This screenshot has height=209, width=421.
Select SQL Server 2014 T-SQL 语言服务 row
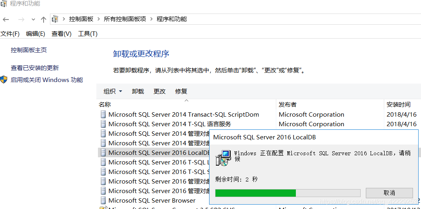click(259, 124)
